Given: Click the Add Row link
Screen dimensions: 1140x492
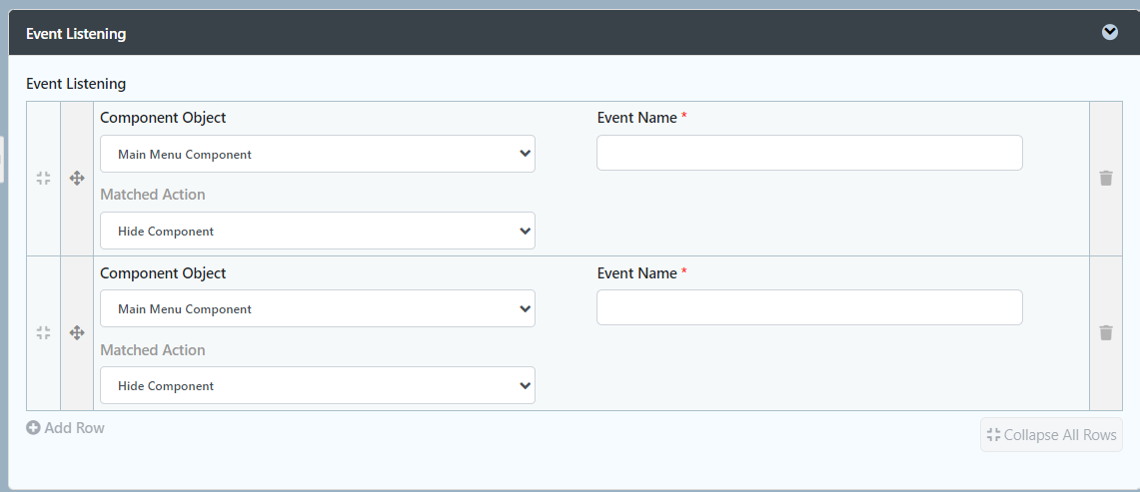Looking at the screenshot, I should 74,428.
